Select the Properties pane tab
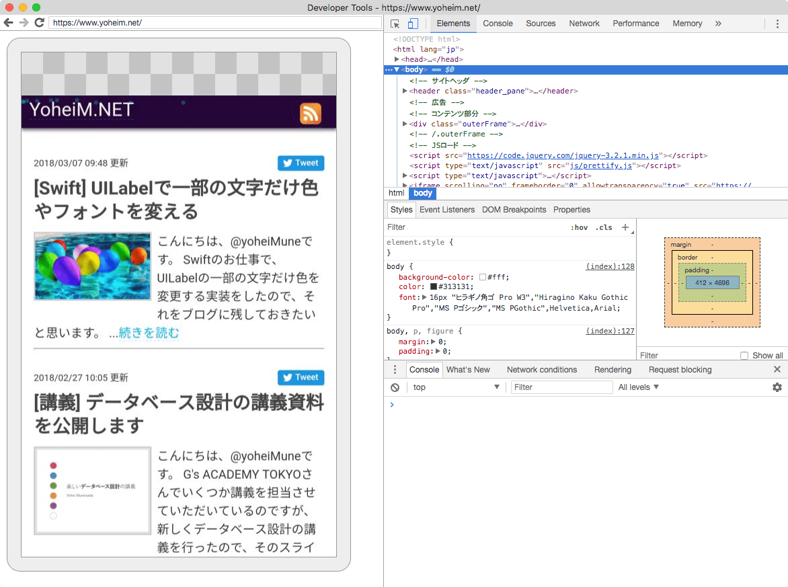 (572, 210)
